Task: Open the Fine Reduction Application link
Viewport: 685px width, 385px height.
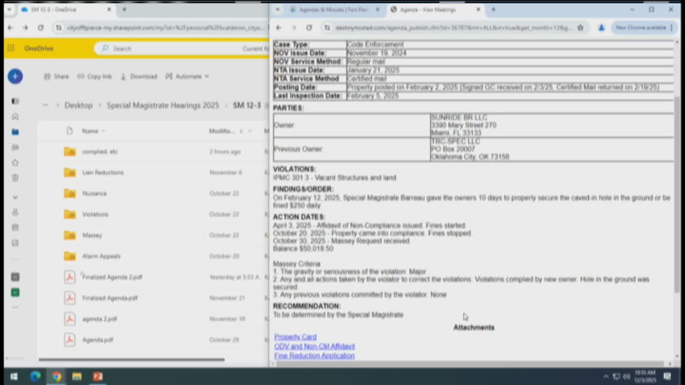Action: pyautogui.click(x=314, y=356)
